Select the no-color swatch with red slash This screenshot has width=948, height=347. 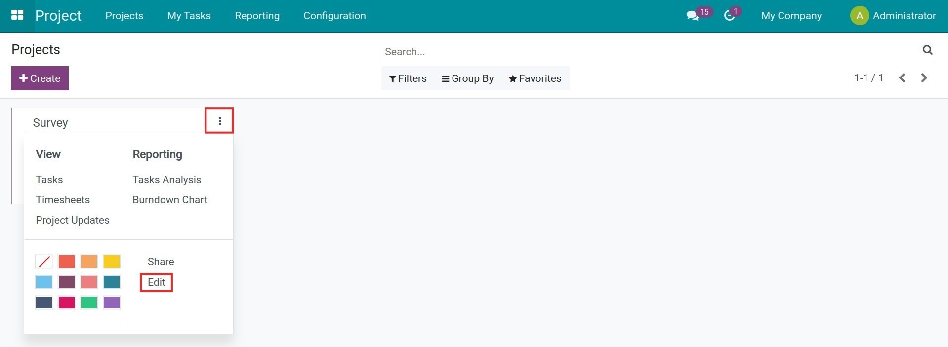pyautogui.click(x=44, y=261)
